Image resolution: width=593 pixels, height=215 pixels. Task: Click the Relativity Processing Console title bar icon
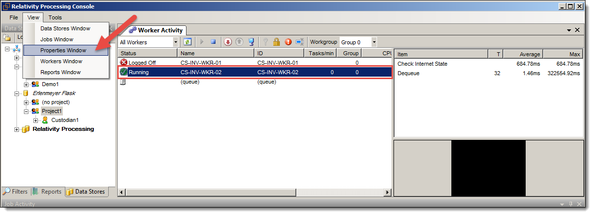(6, 6)
